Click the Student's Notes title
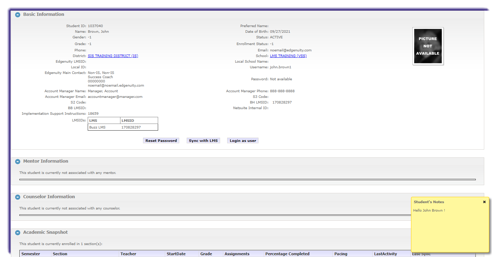Image resolution: width=492 pixels, height=257 pixels. tap(429, 202)
